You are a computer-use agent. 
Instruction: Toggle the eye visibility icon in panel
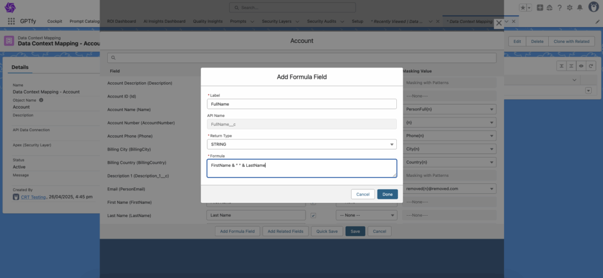(581, 66)
